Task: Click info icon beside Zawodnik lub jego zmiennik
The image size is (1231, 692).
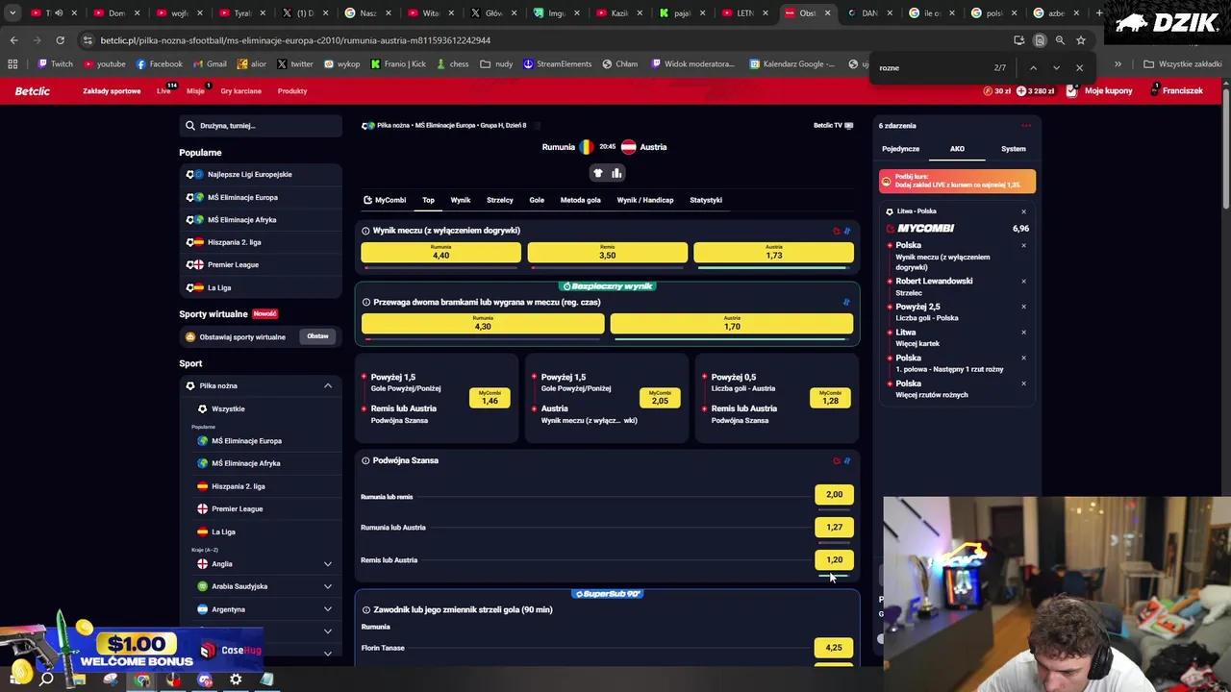Action: [365, 609]
